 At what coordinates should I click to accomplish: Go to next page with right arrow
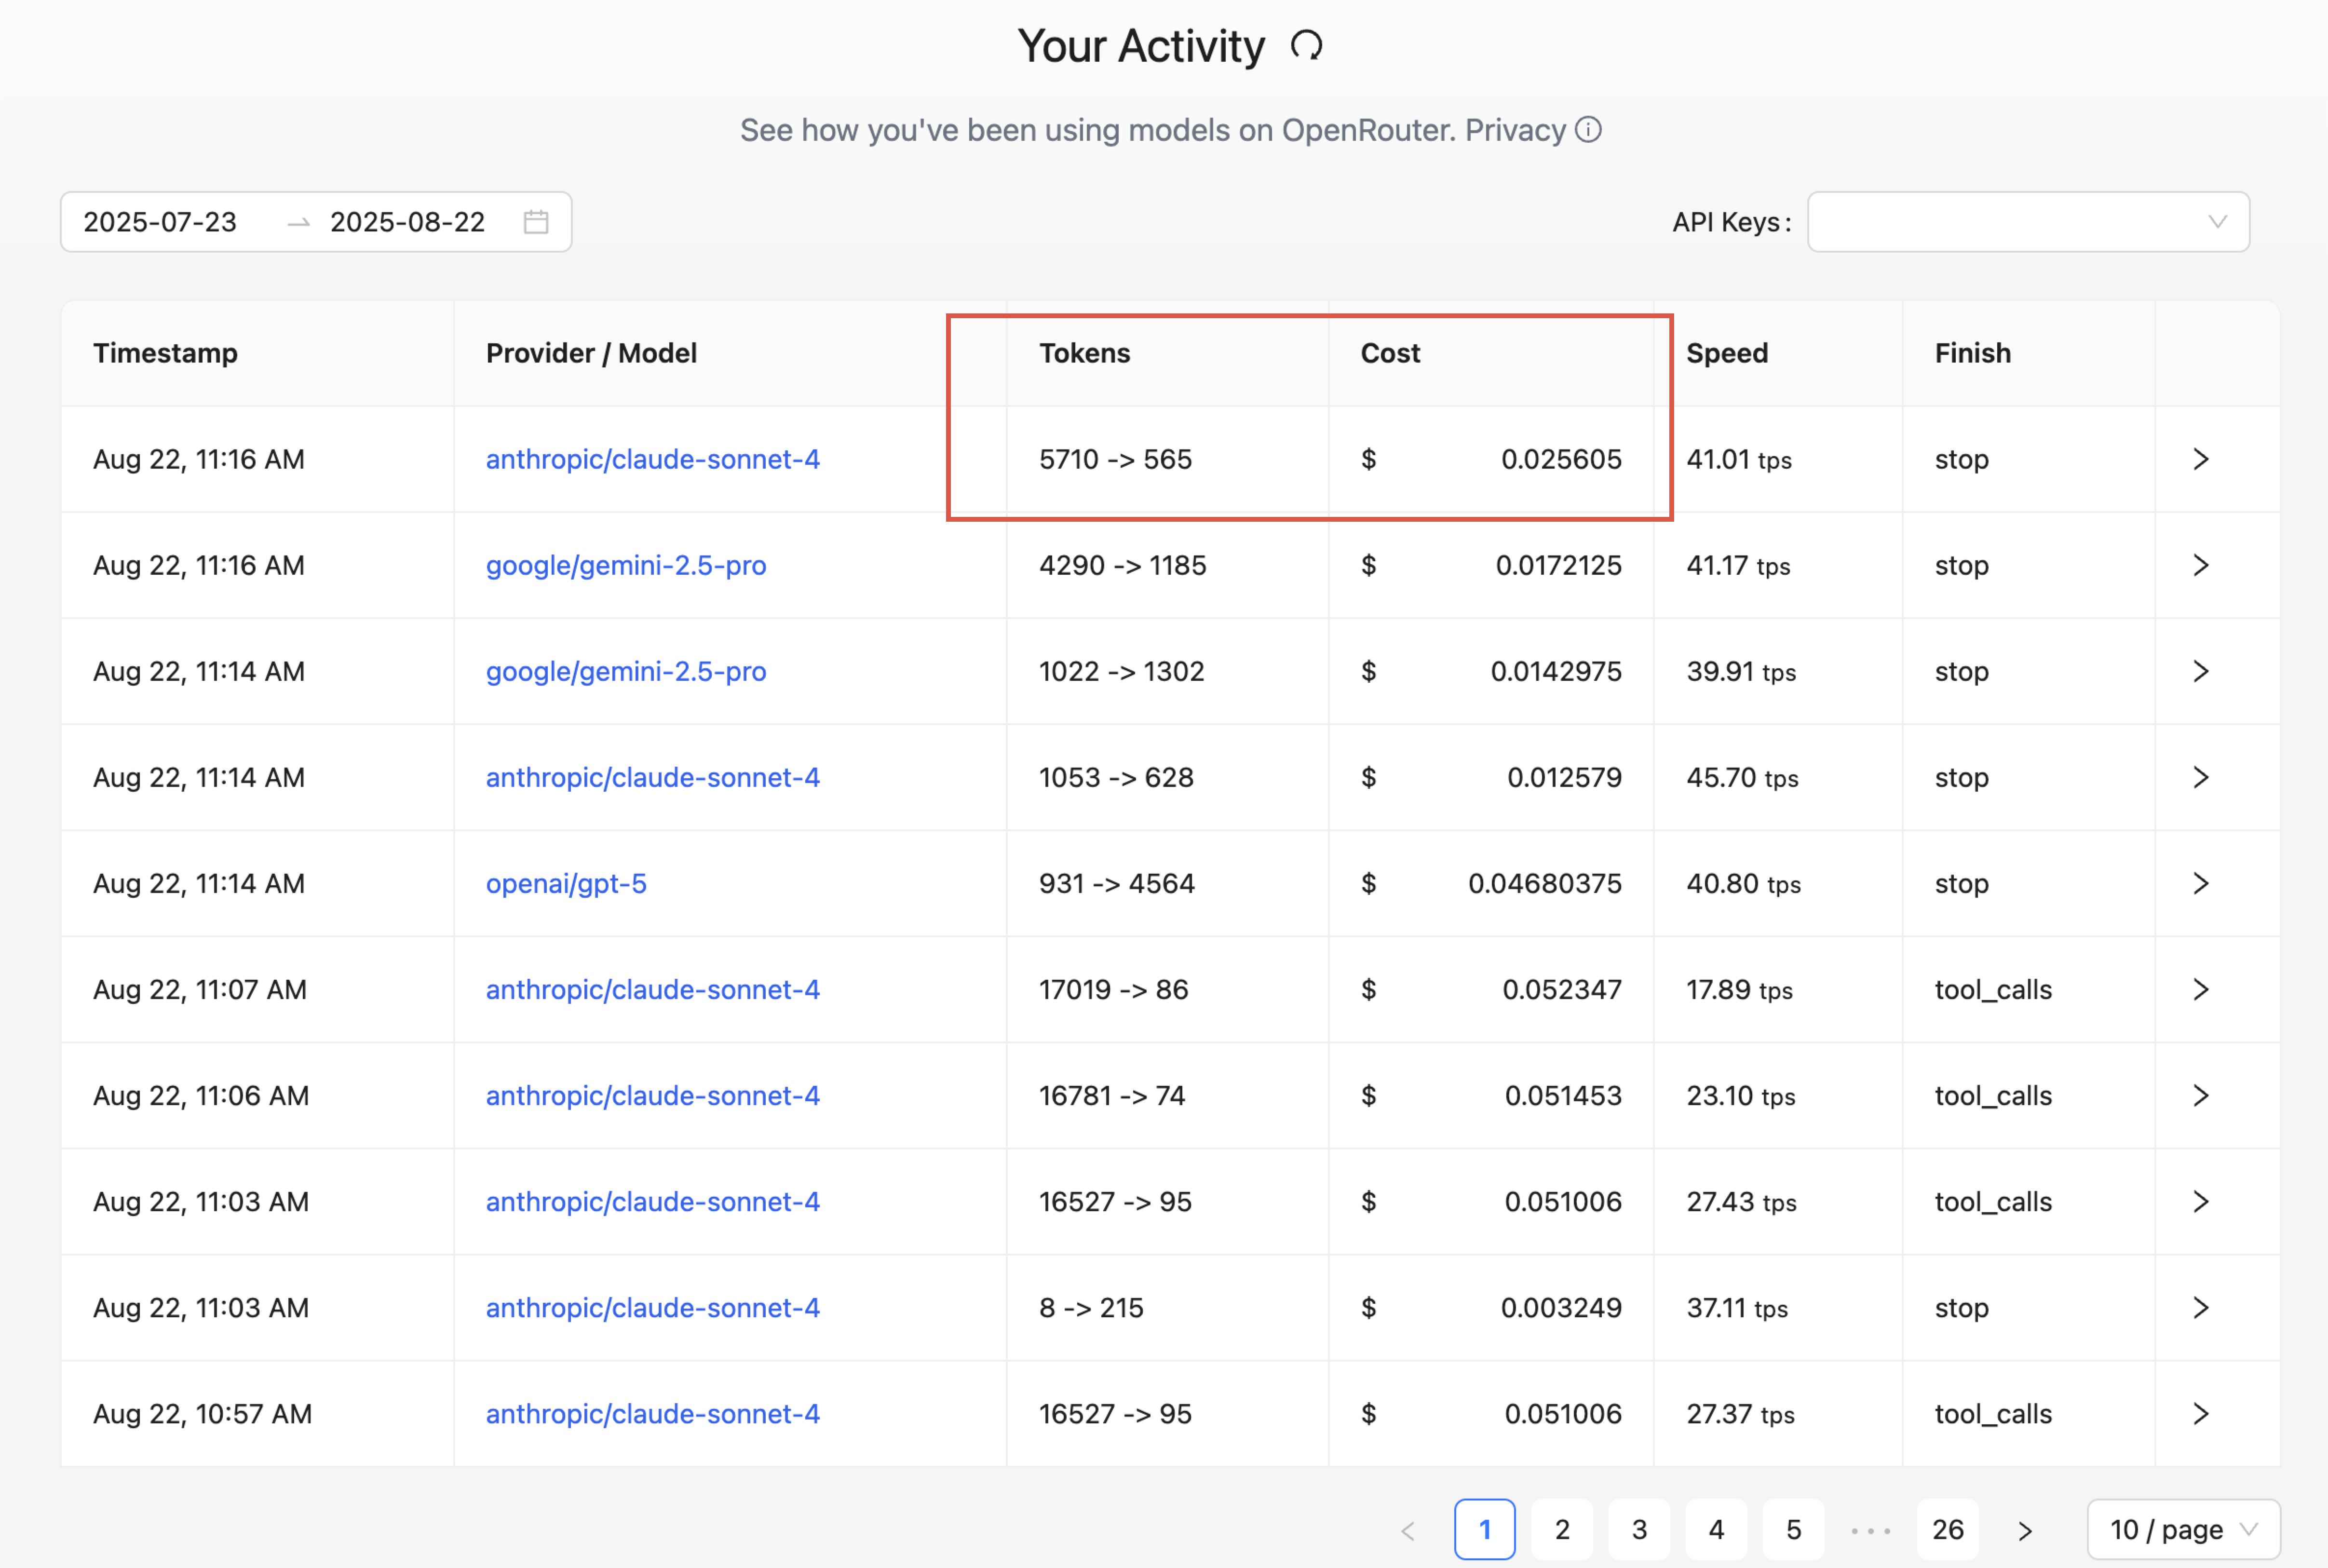click(x=2025, y=1530)
